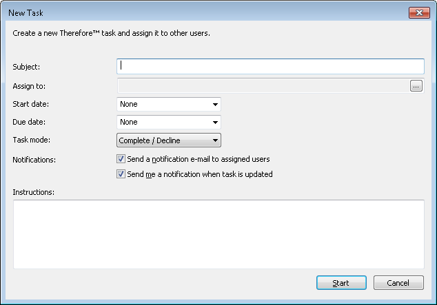Focus the Subject text field
Viewport: 437px width, 305px height.
click(x=270, y=66)
